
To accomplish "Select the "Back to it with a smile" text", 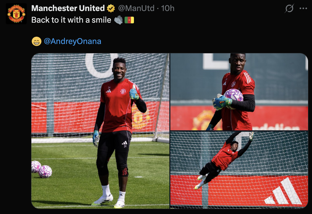I will coord(71,20).
